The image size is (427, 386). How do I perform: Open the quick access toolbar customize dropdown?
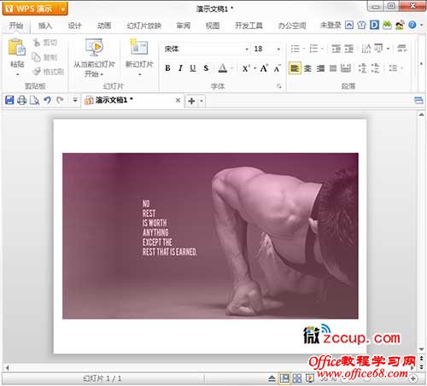75,100
